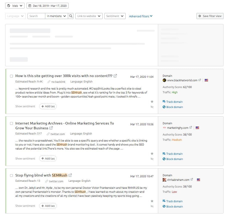The height and width of the screenshot is (215, 225).
Task: Open external link for the blackhatworld mention title
Action: point(115,76)
